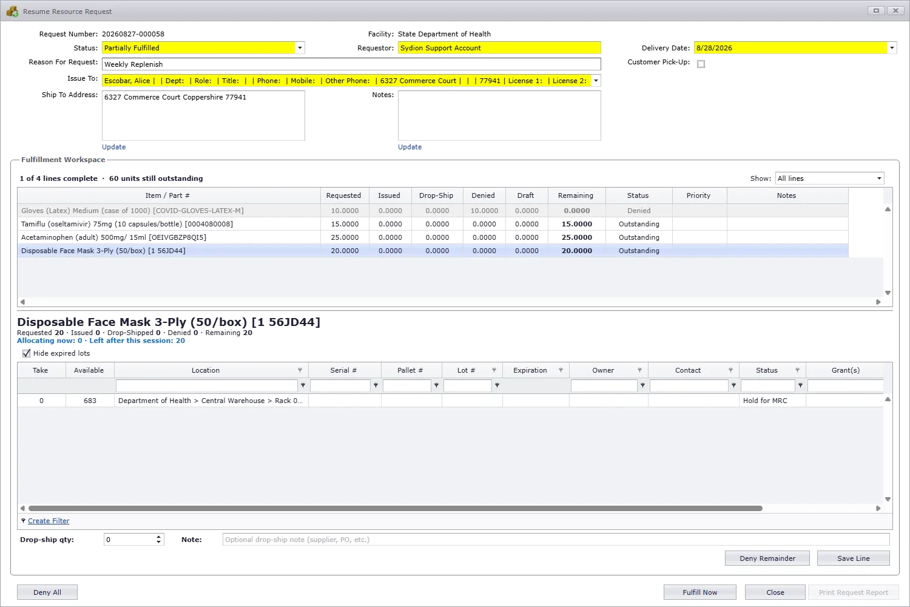
Task: Click the Close button
Action: tap(775, 592)
